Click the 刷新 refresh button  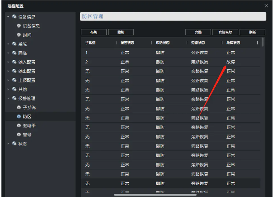[252, 32]
